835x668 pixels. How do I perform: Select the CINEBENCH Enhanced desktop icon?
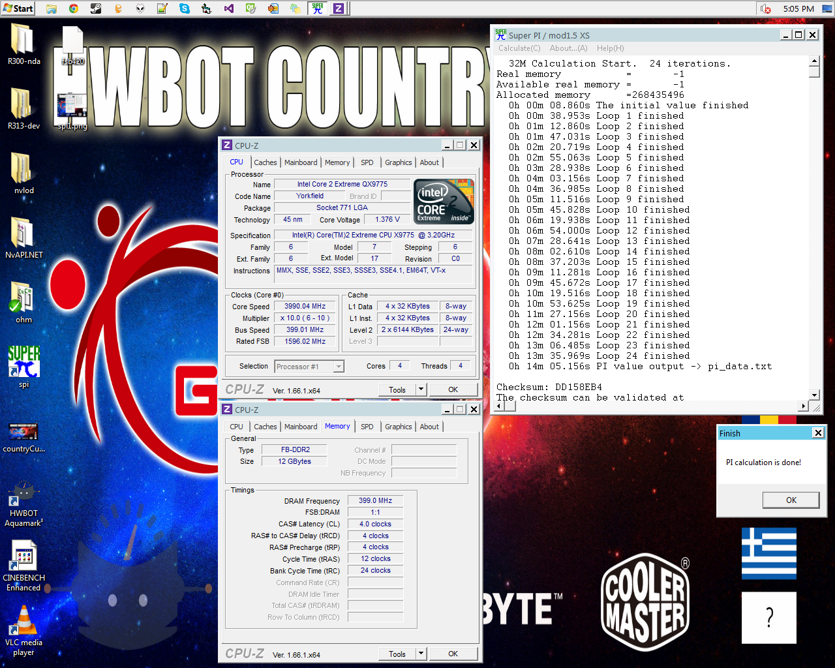(23, 566)
